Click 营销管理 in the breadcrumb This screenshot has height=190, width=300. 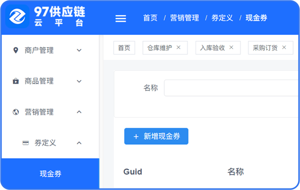(x=185, y=18)
